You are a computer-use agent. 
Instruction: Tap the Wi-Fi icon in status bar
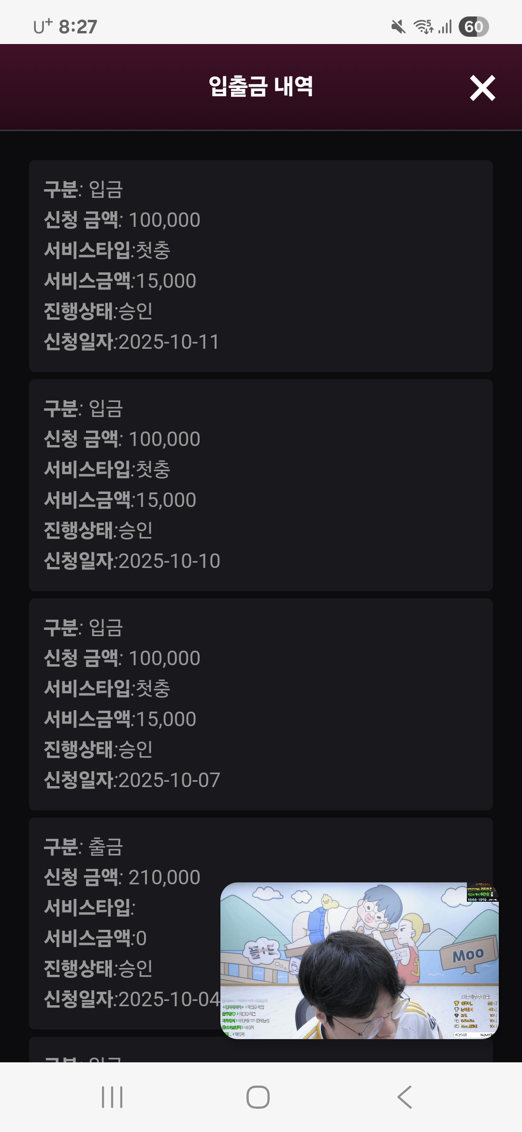click(423, 27)
